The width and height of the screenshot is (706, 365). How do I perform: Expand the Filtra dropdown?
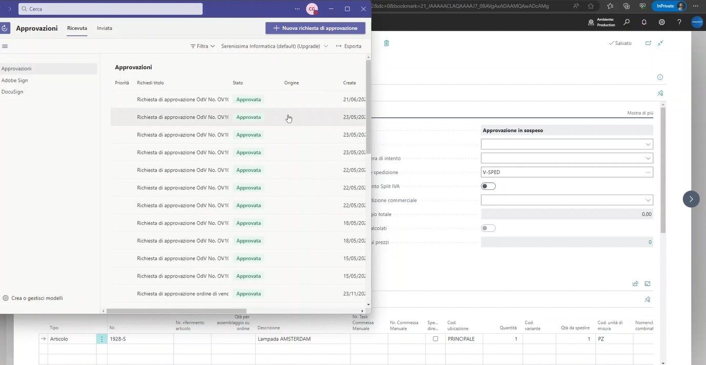[202, 46]
